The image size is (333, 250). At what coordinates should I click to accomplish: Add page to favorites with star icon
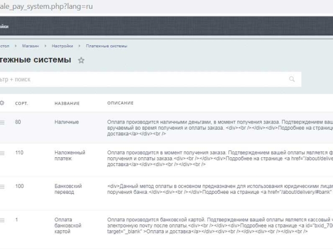tap(81, 60)
